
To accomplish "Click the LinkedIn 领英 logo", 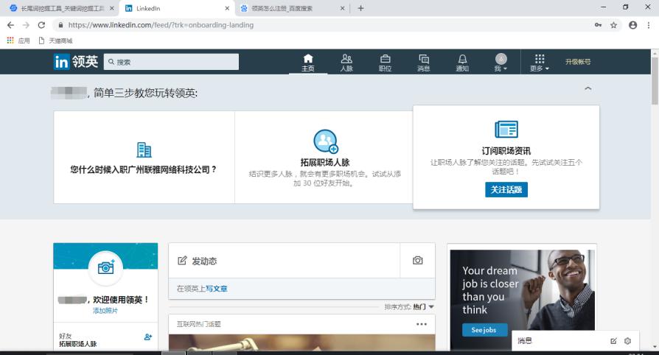I will pyautogui.click(x=76, y=62).
